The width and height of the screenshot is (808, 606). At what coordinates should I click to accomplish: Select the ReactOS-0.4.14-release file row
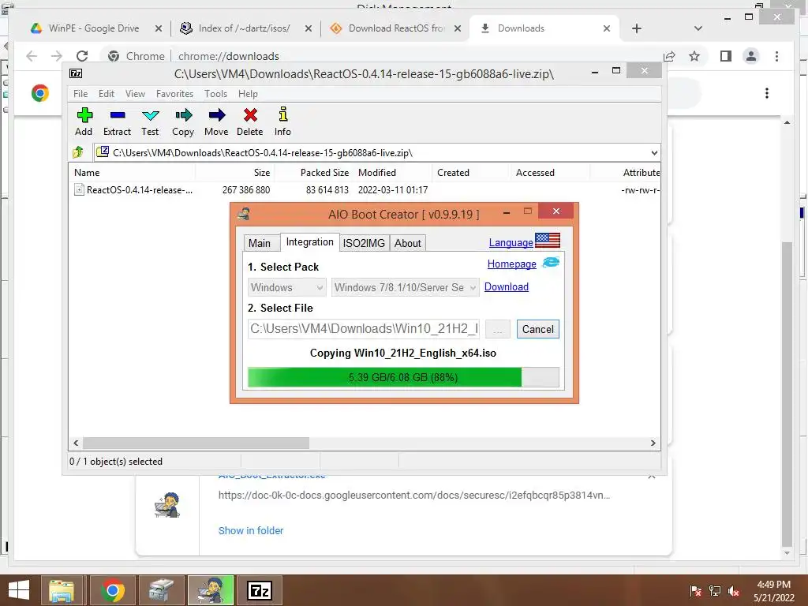[x=364, y=189]
